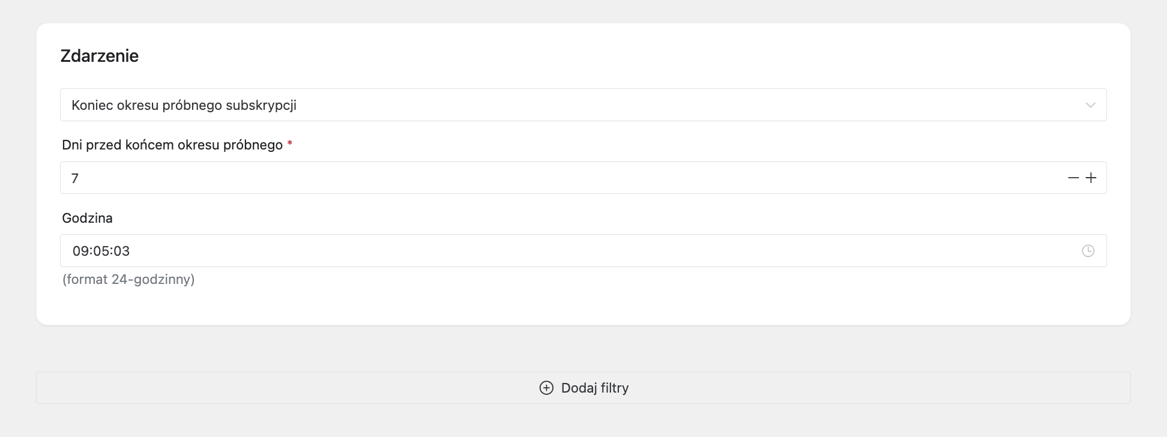Screen dimensions: 1167x437
Task: Click the 'Zdarzenie' section heading
Action: [x=100, y=56]
